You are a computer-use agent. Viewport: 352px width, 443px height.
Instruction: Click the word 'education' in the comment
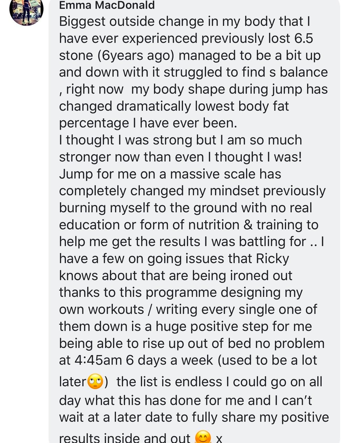89,225
